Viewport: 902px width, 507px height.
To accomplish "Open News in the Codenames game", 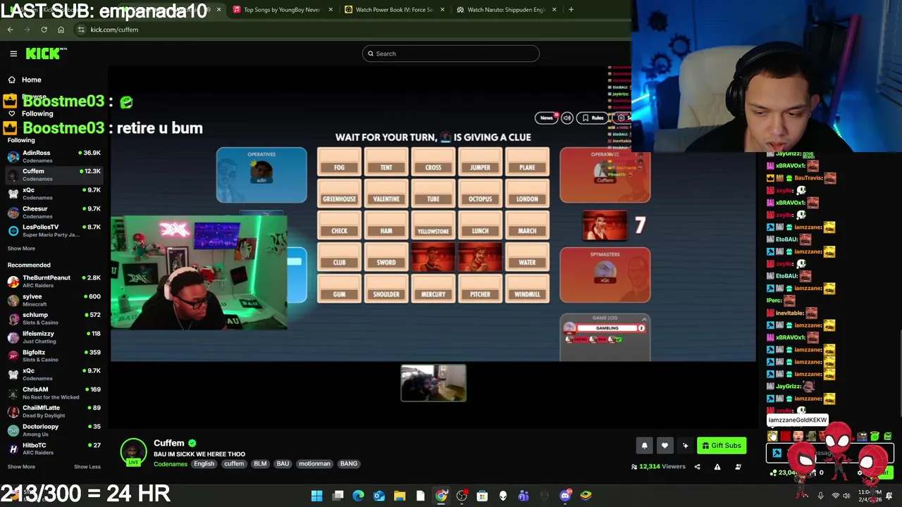I will tap(546, 118).
